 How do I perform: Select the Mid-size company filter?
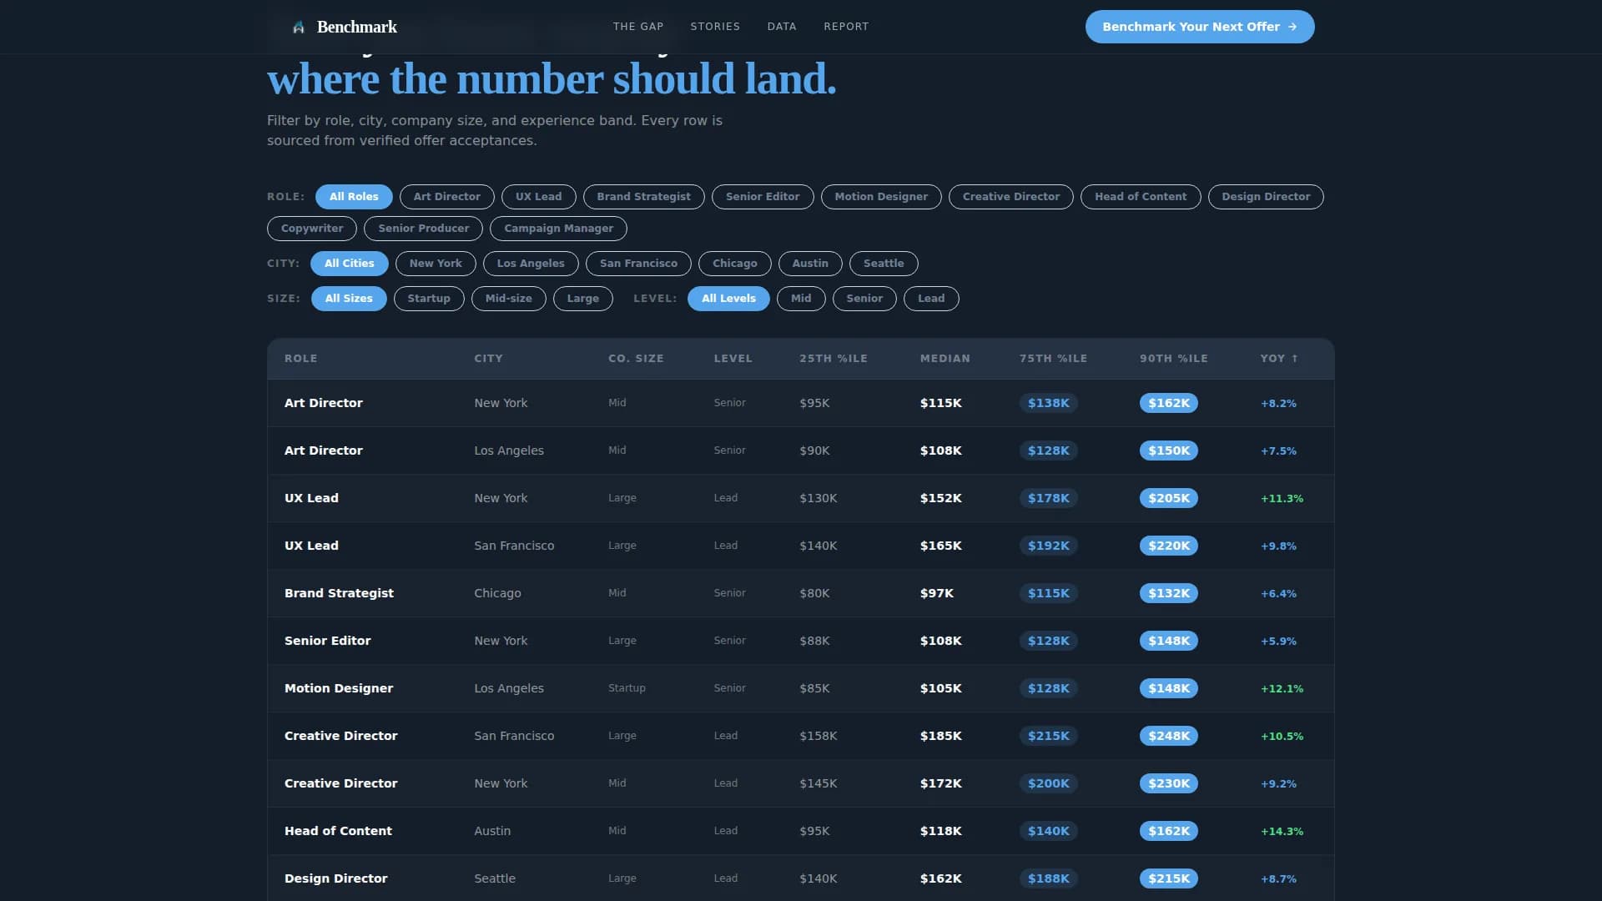click(x=508, y=298)
